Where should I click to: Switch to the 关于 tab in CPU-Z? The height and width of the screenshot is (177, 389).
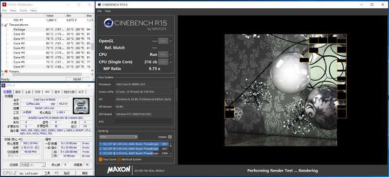click(81, 92)
